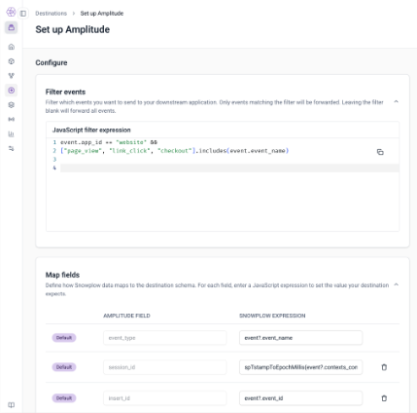Click the Map fields heading
Screen dimensions: 417x413
tap(62, 275)
